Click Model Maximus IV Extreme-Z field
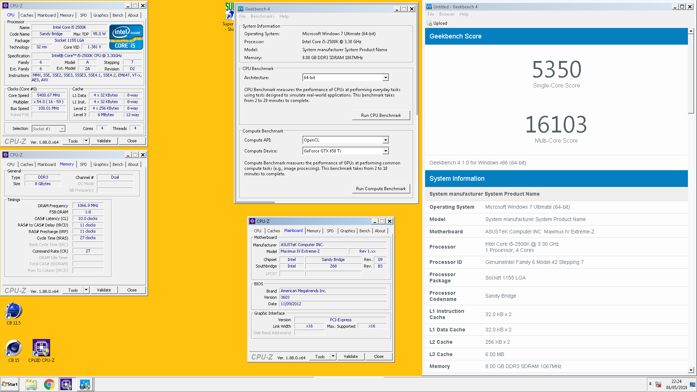697x392 pixels. tap(314, 251)
